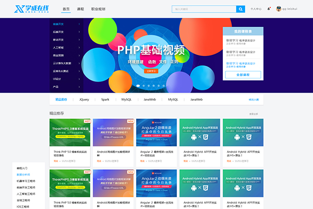The image size is (313, 209).
Task: Open first-row ThinkPHP5.0 course thumbnail
Action: tap(70, 132)
